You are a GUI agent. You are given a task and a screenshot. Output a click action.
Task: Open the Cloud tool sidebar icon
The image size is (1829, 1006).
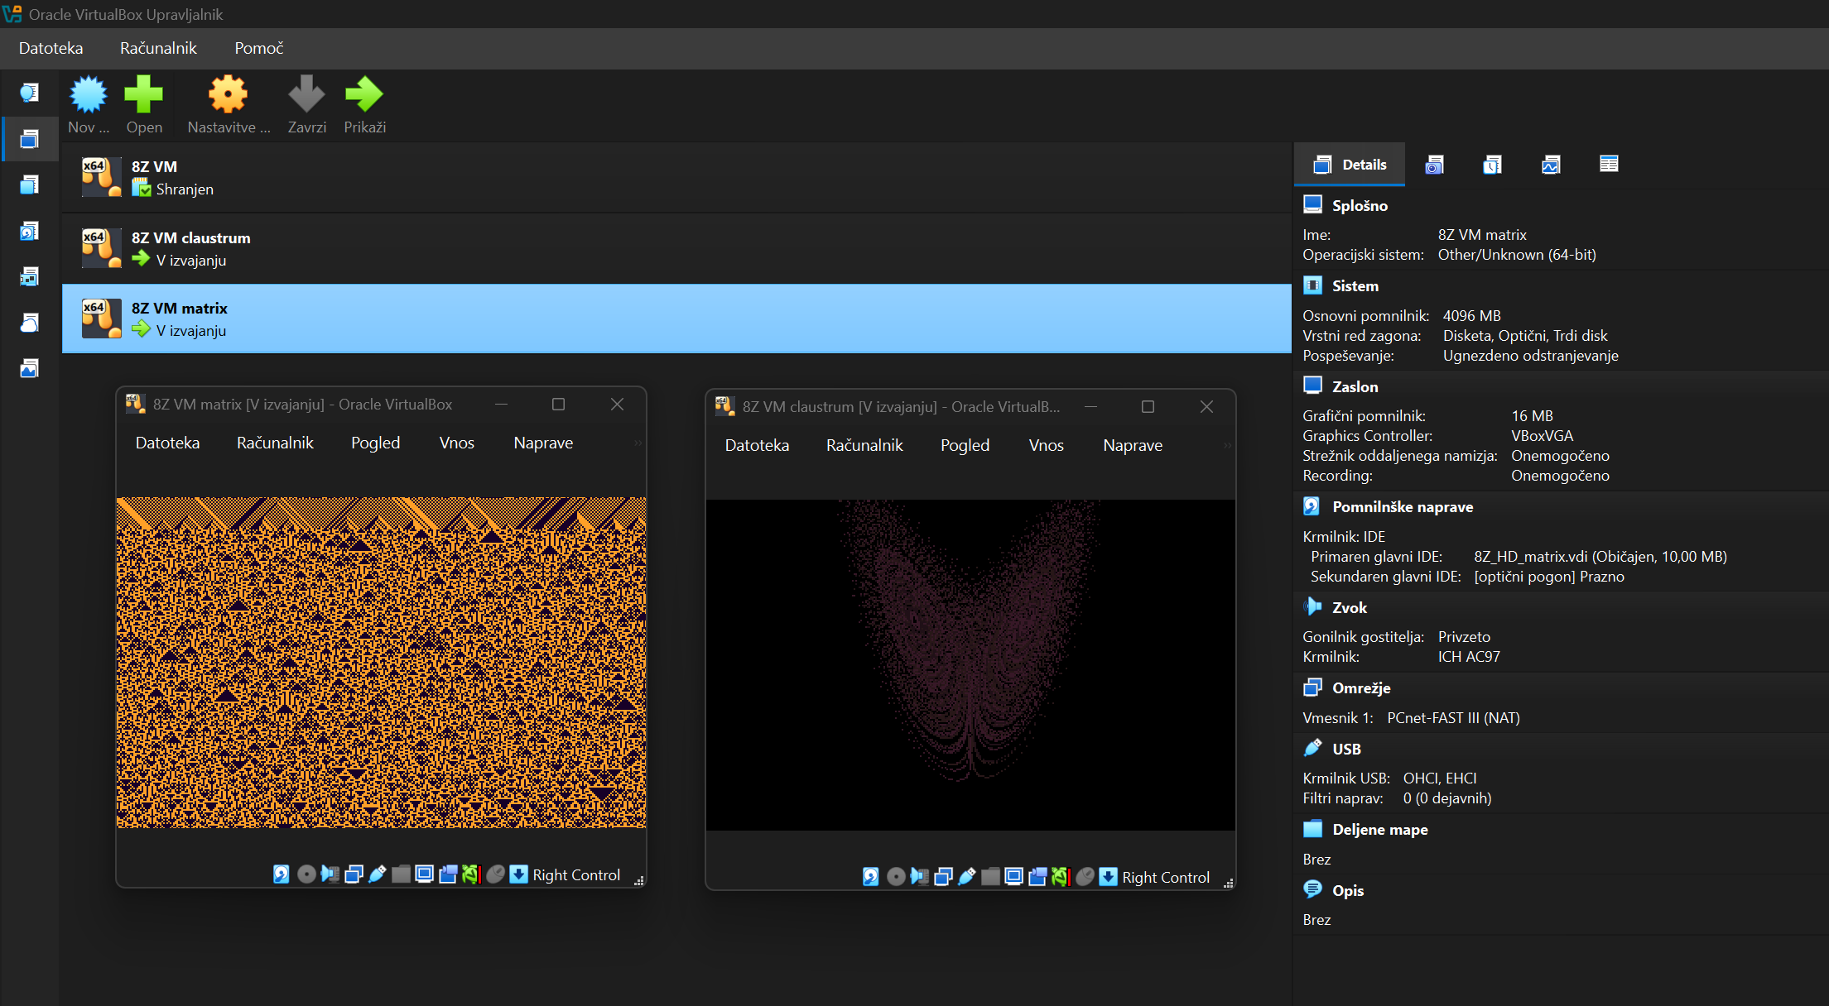click(29, 323)
